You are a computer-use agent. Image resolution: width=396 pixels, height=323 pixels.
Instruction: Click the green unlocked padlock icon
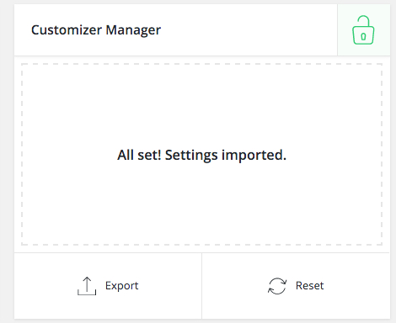point(363,30)
